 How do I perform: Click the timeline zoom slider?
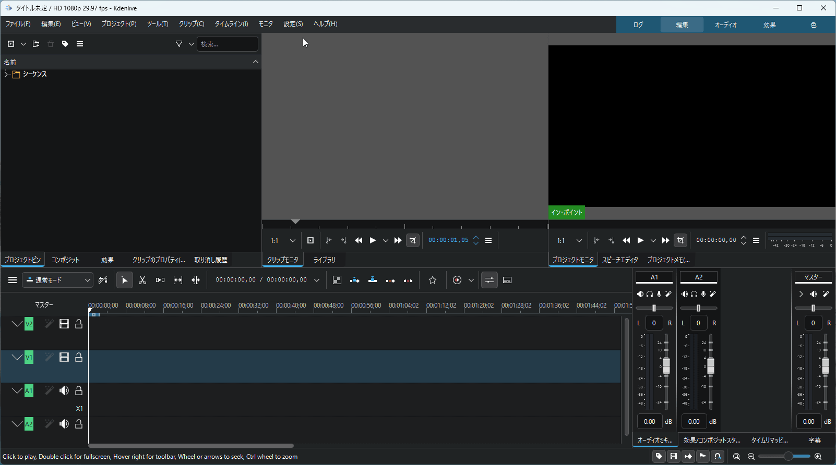point(787,457)
